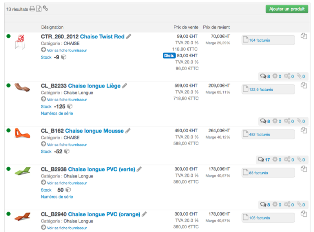314x232 pixels.
Task: Toggle green status dot of Chaise longue Liège
Action: pyautogui.click(x=8, y=86)
